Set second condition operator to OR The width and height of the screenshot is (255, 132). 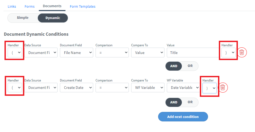coord(190,102)
